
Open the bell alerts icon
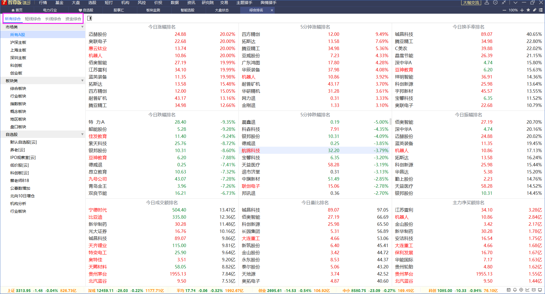pyautogui.click(x=515, y=290)
